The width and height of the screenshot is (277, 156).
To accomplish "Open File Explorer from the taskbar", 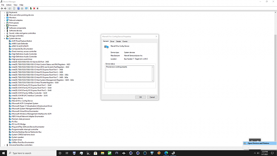I will click(x=102, y=153).
